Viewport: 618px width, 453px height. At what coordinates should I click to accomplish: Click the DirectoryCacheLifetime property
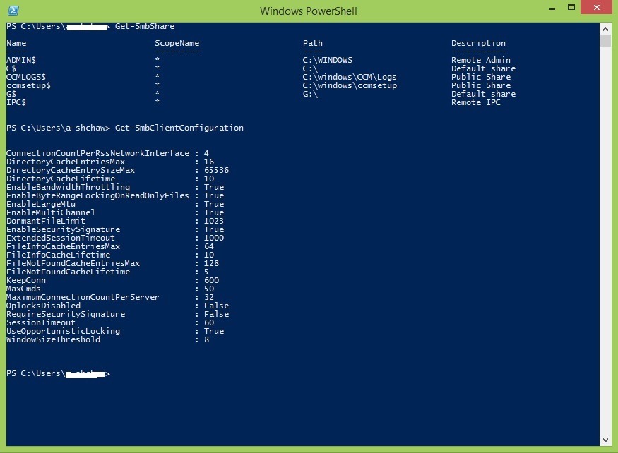[61, 179]
